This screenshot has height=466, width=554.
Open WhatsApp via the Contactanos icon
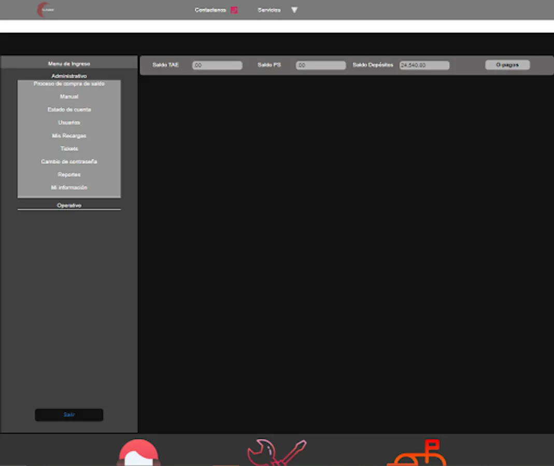click(x=234, y=9)
